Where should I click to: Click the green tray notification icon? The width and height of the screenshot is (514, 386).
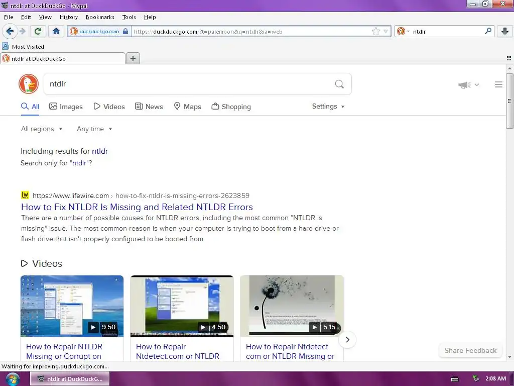pos(476,378)
